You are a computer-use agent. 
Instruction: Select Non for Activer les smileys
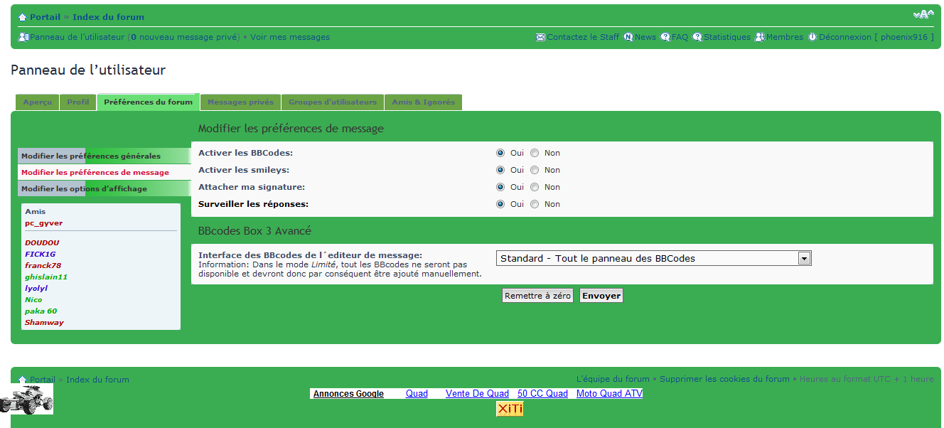(535, 170)
